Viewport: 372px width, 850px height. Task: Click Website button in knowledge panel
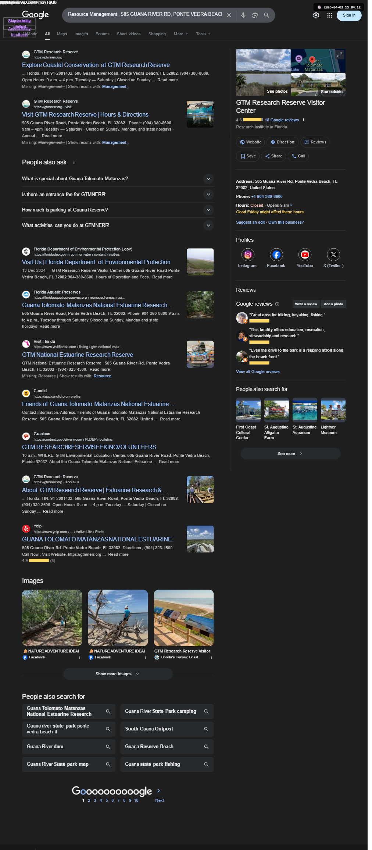[250, 142]
